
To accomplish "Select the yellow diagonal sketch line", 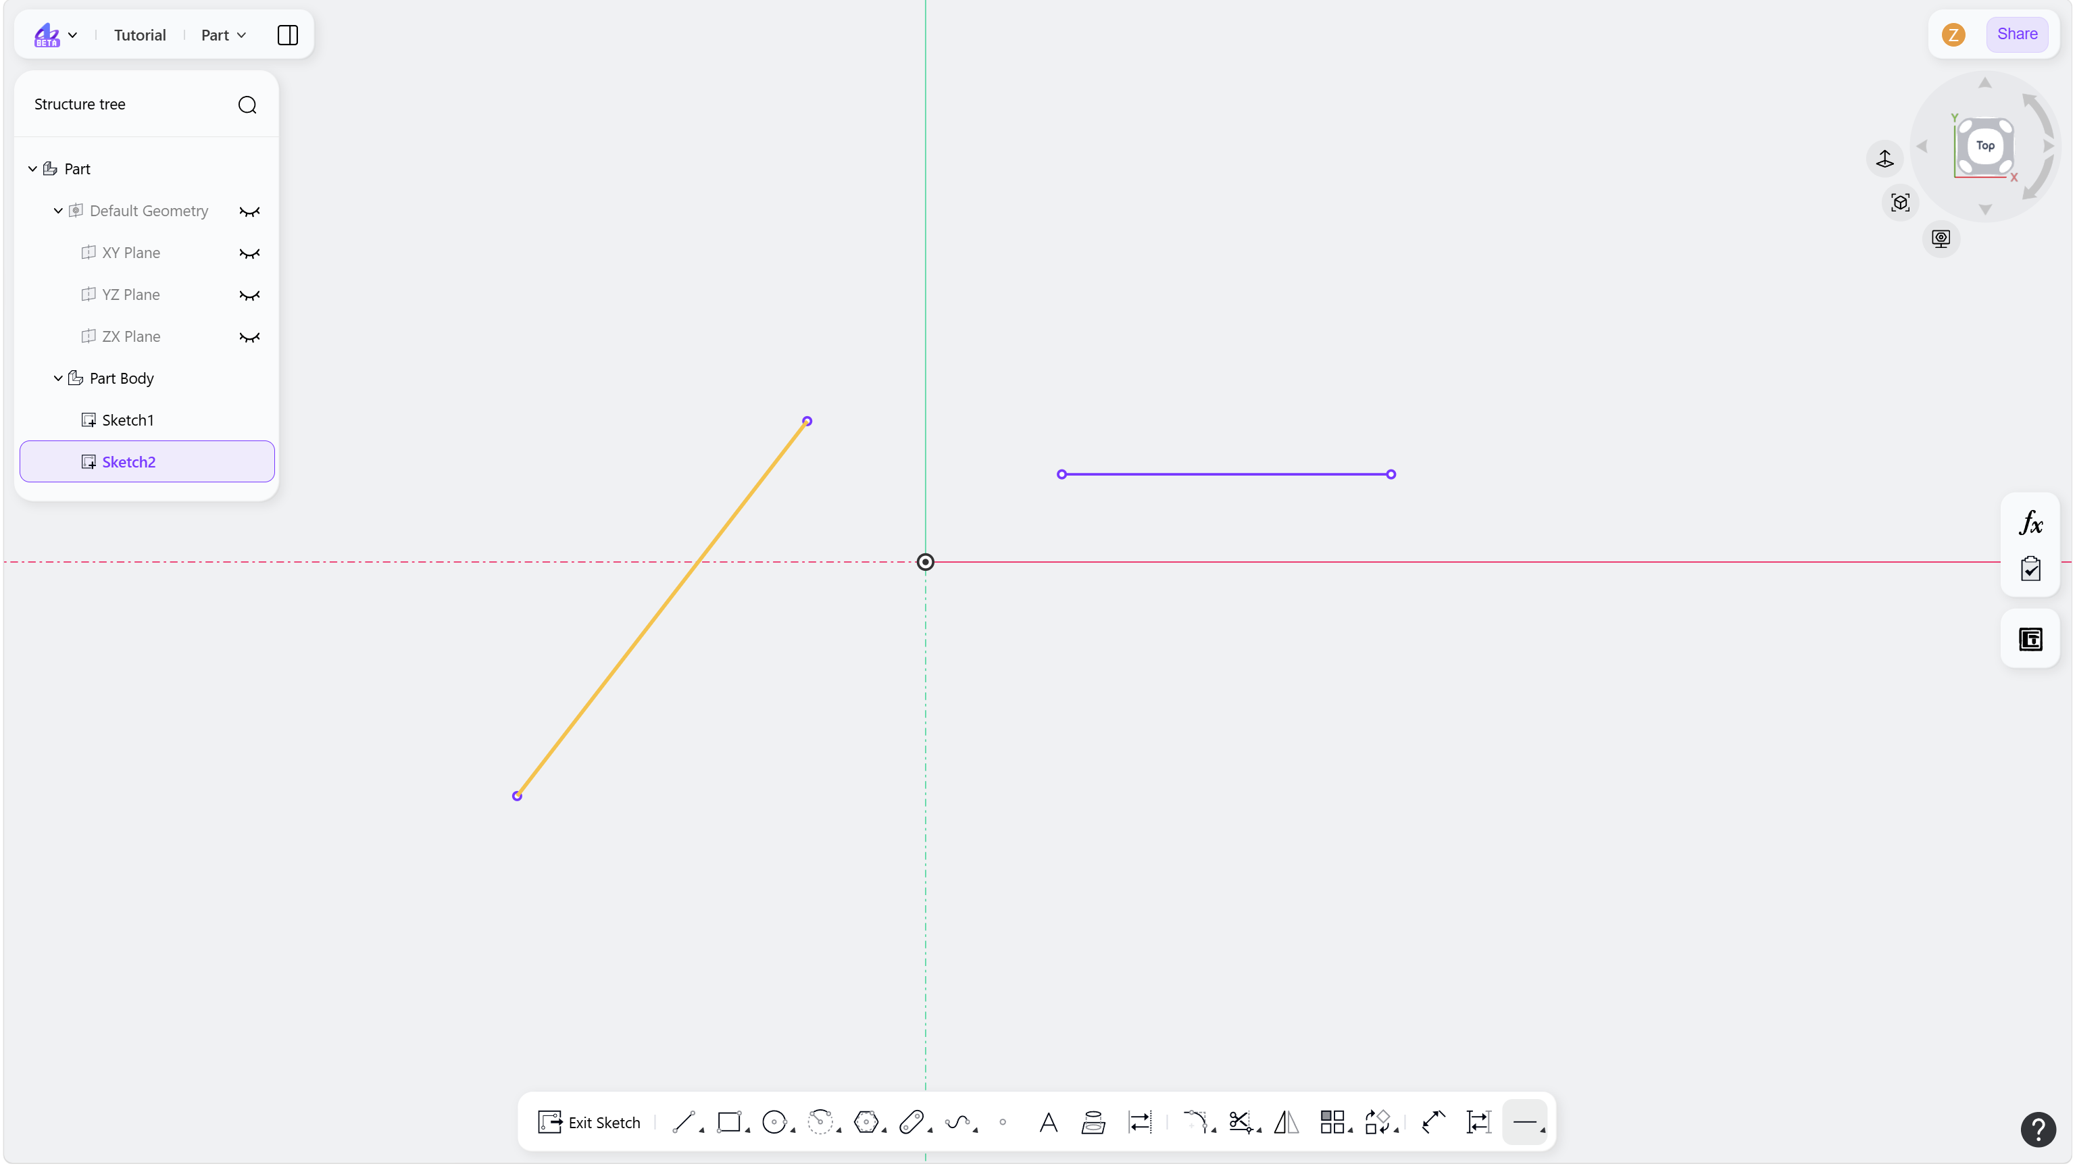I will pyautogui.click(x=662, y=609).
